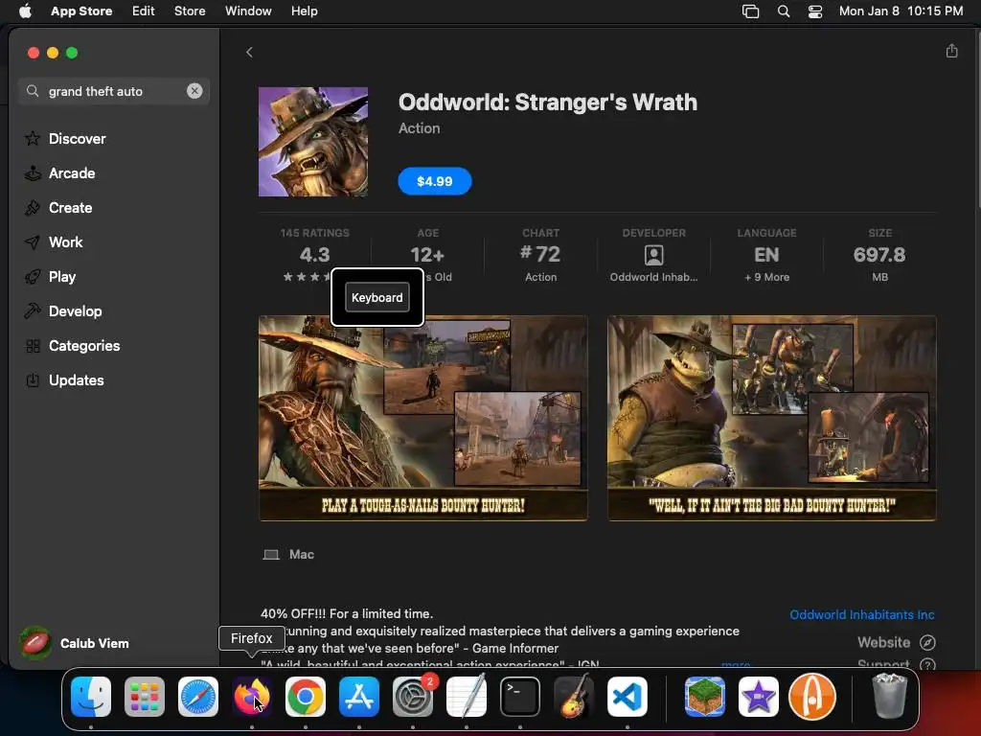Image resolution: width=981 pixels, height=736 pixels.
Task: Open Updates in the sidebar
Action: click(77, 379)
